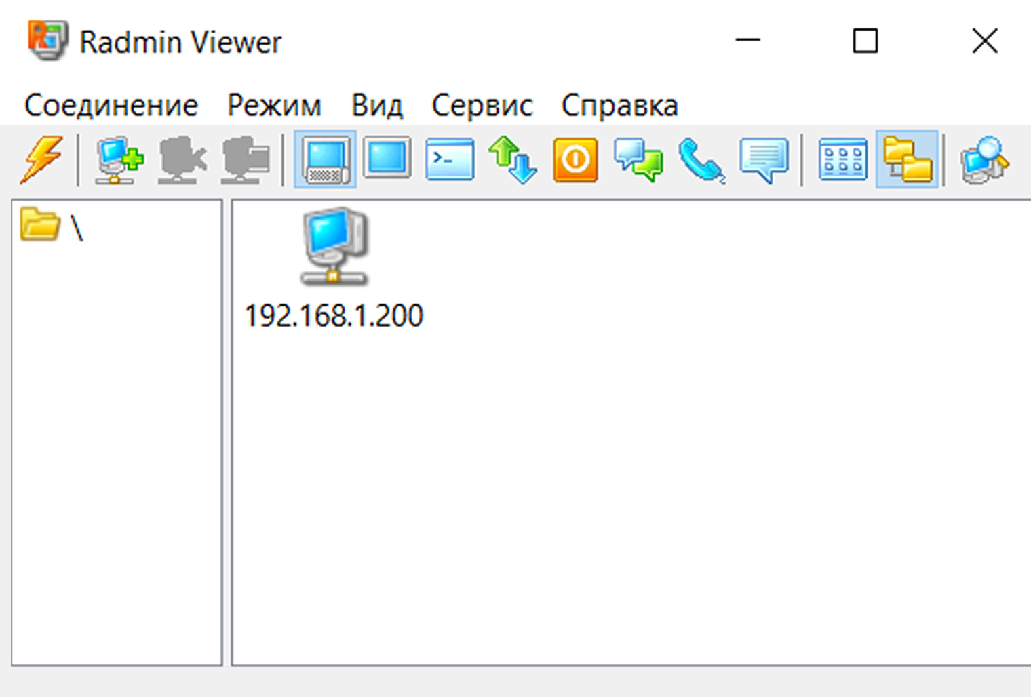1031x697 pixels.
Task: Select Telnet command prompt mode icon
Action: coord(450,160)
